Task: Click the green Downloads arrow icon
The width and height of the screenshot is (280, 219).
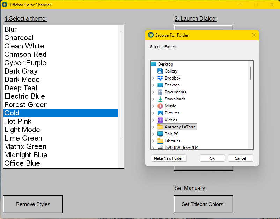Action: [160, 99]
